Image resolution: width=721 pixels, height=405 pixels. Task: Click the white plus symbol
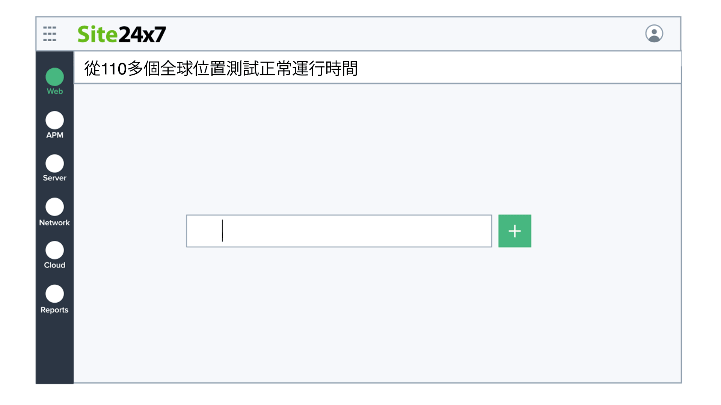coord(514,231)
